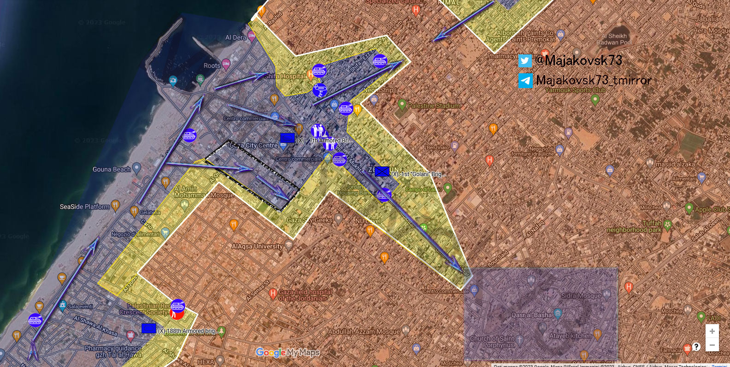Open the Church of Saint Porphyrius pin

point(519,340)
